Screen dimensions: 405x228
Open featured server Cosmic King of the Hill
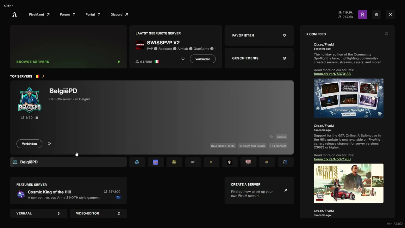pos(68,190)
